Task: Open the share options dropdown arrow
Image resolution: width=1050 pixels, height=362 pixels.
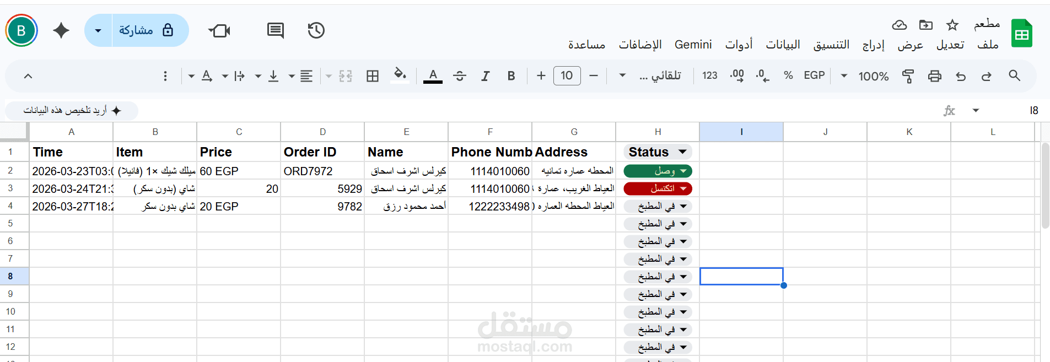Action: [98, 30]
